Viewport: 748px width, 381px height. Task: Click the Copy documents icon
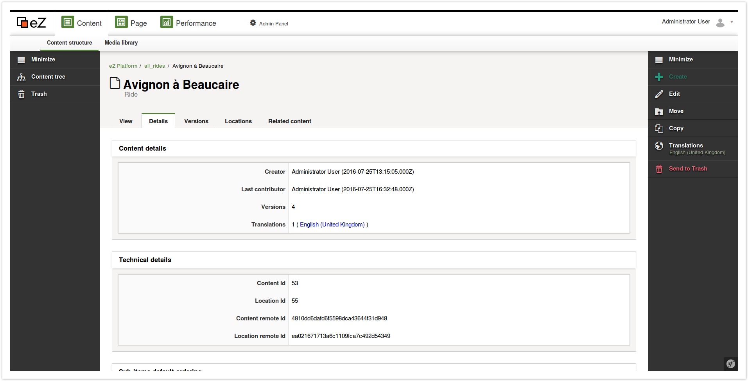659,129
